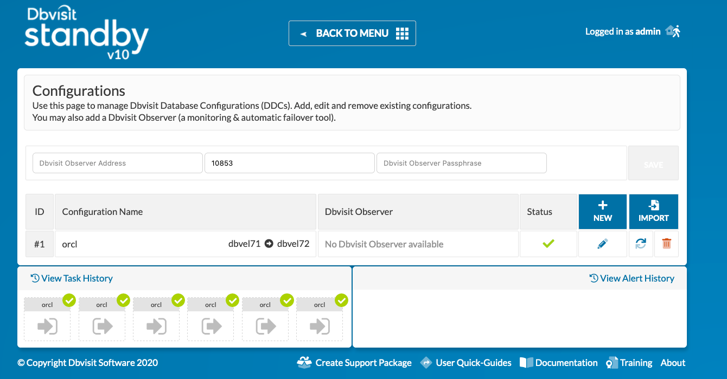Open the Documentation link
The width and height of the screenshot is (727, 379).
[x=559, y=363]
